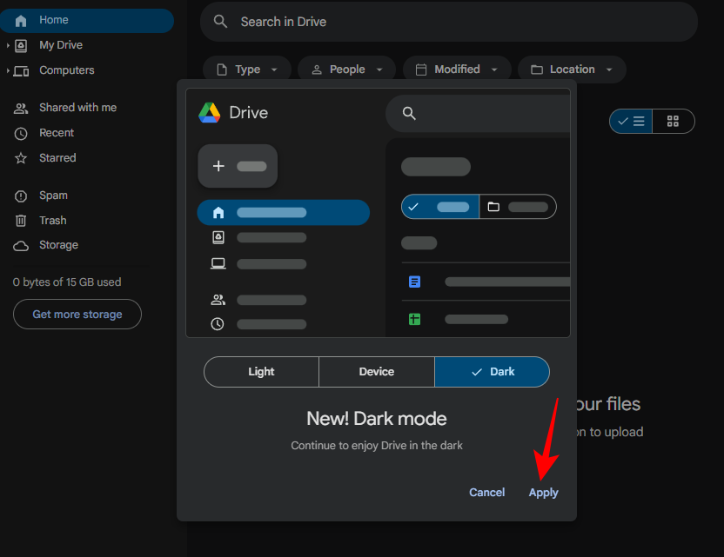The height and width of the screenshot is (557, 724).
Task: Switch to list layout view
Action: coord(631,122)
